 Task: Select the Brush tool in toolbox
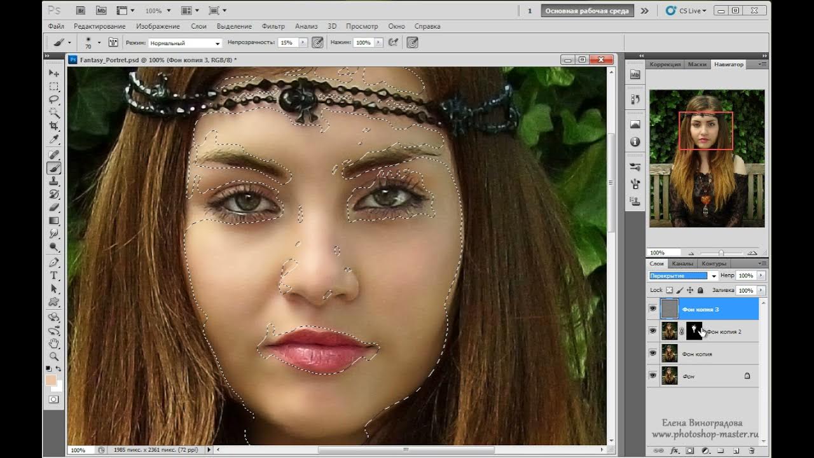coord(54,169)
